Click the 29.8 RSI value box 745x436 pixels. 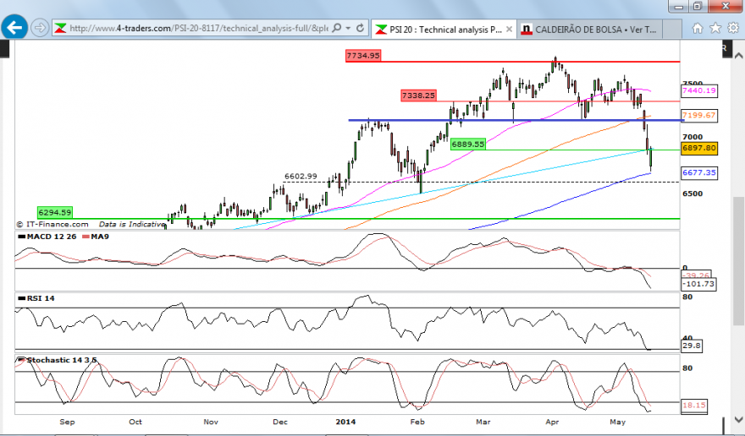point(692,346)
